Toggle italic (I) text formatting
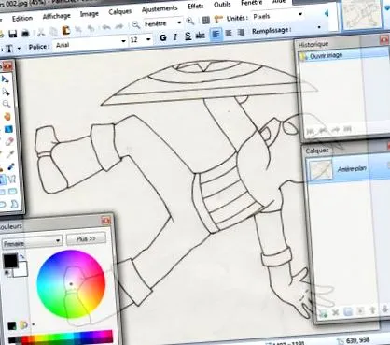The height and width of the screenshot is (345, 390). pos(175,37)
